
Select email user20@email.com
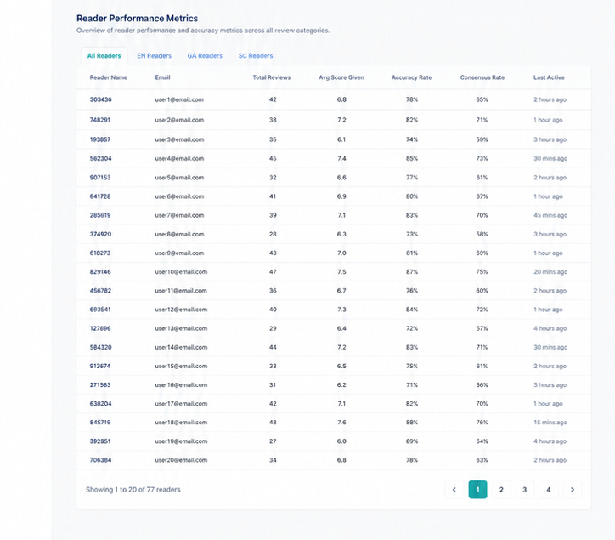[x=181, y=460]
